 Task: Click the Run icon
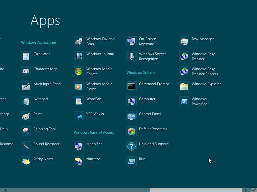point(132,161)
